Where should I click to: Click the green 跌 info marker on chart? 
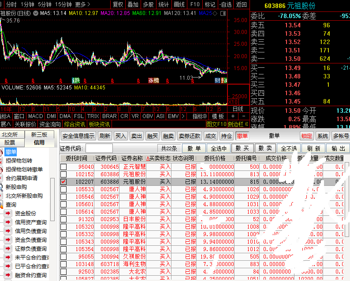click(x=76, y=80)
